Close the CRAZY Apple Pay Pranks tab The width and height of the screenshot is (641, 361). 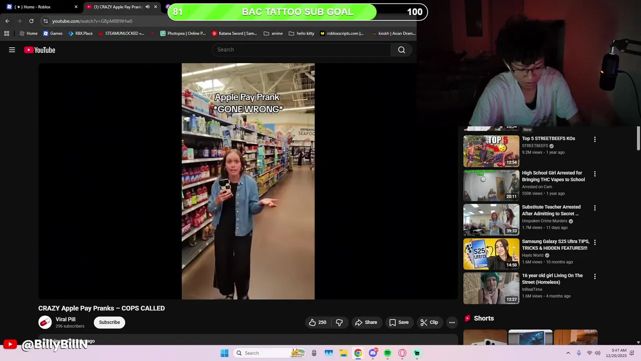pyautogui.click(x=155, y=7)
